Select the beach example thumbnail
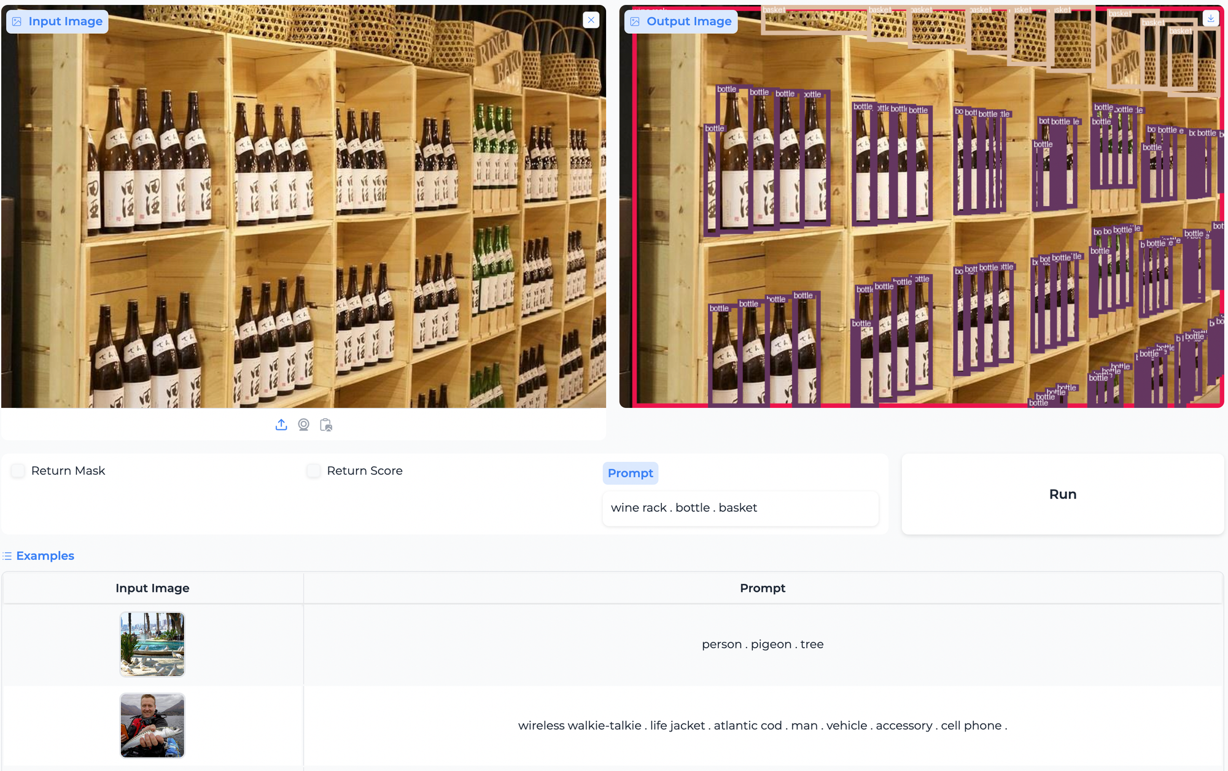Screen dimensions: 1228x771 tap(152, 644)
